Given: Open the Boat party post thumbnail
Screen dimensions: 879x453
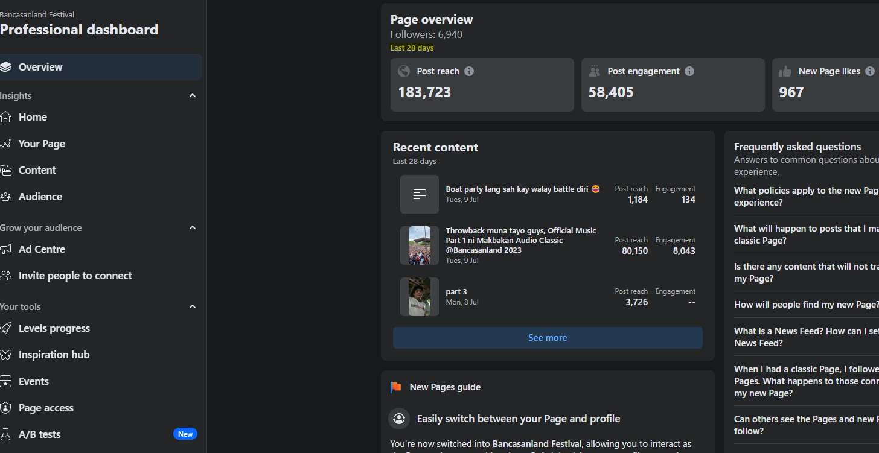Looking at the screenshot, I should (x=420, y=194).
